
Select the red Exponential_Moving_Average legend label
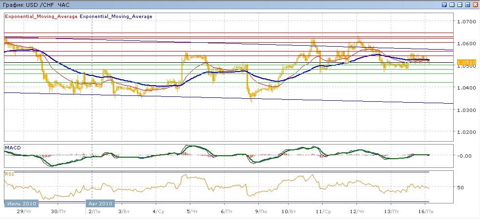(x=41, y=17)
